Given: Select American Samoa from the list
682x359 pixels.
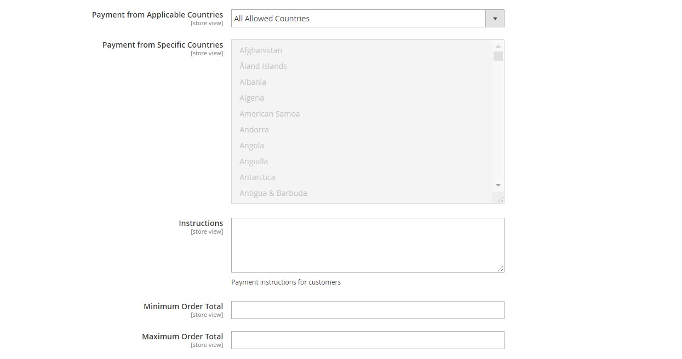Looking at the screenshot, I should [270, 114].
